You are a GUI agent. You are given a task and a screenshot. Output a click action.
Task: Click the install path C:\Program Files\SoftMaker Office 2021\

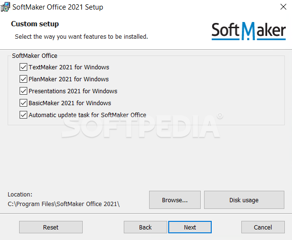pyautogui.click(x=64, y=204)
